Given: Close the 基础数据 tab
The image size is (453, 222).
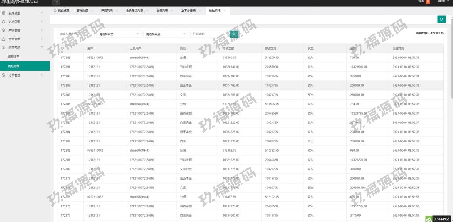Looking at the screenshot, I should click(92, 10).
